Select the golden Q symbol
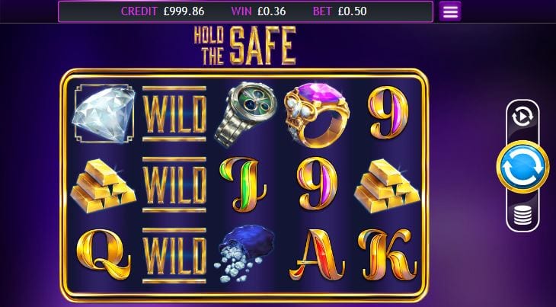This screenshot has width=556, height=307. coord(103,254)
